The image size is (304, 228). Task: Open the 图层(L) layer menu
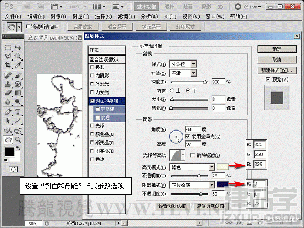pos(81,17)
